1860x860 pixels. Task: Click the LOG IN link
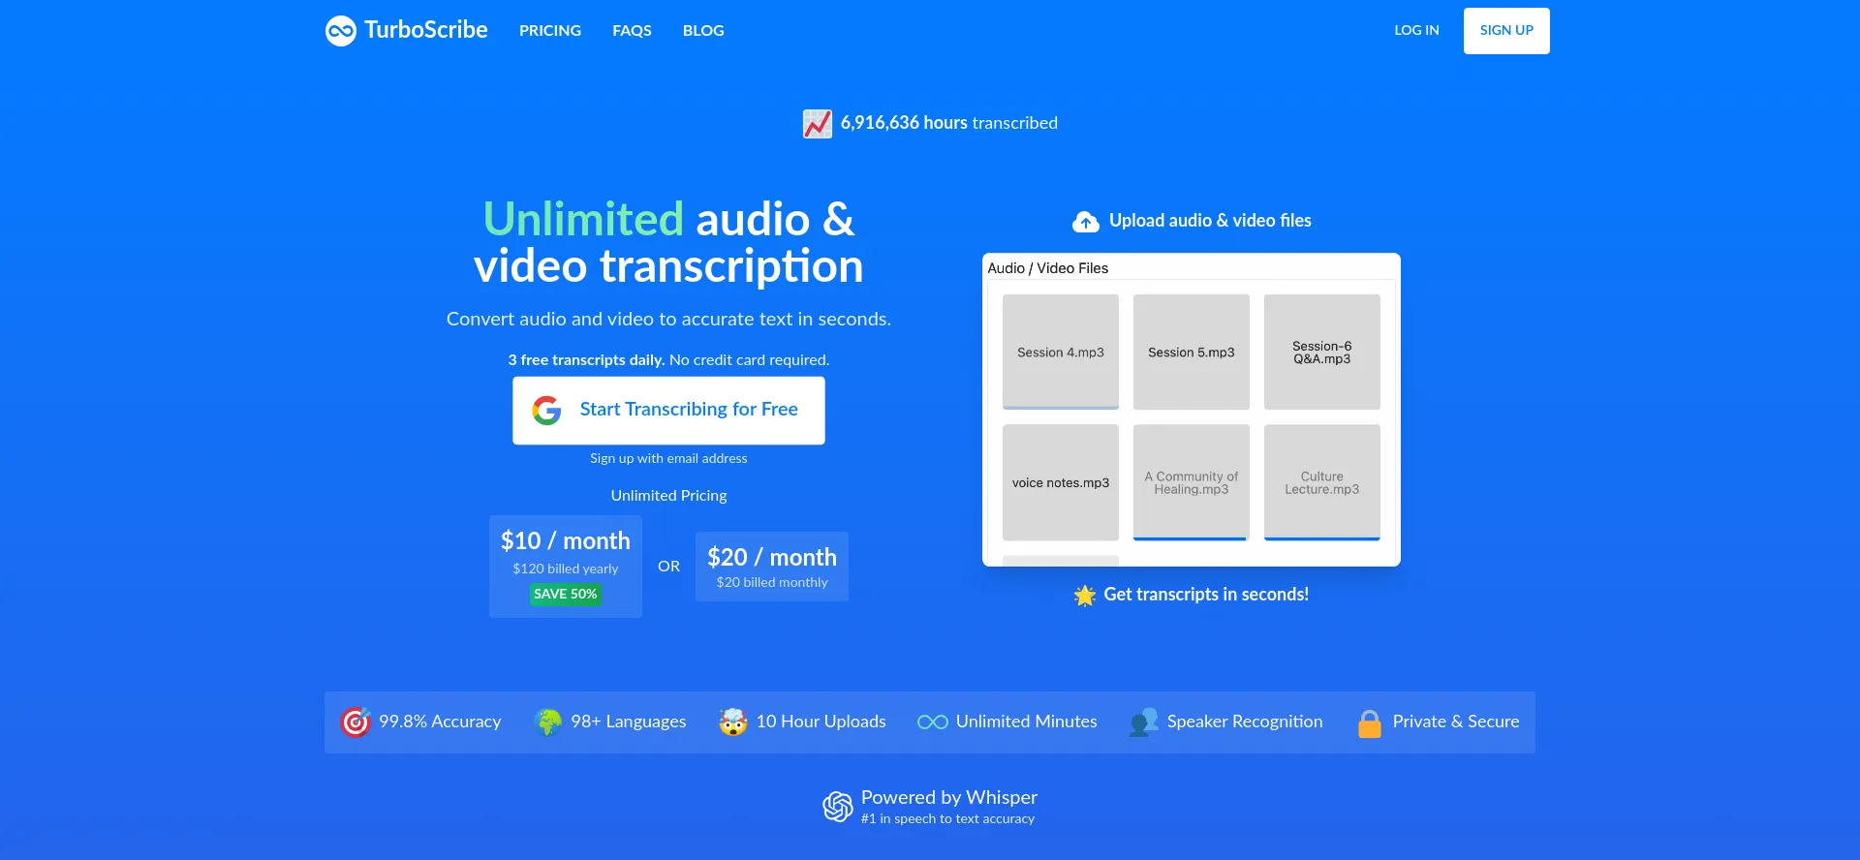tap(1416, 31)
